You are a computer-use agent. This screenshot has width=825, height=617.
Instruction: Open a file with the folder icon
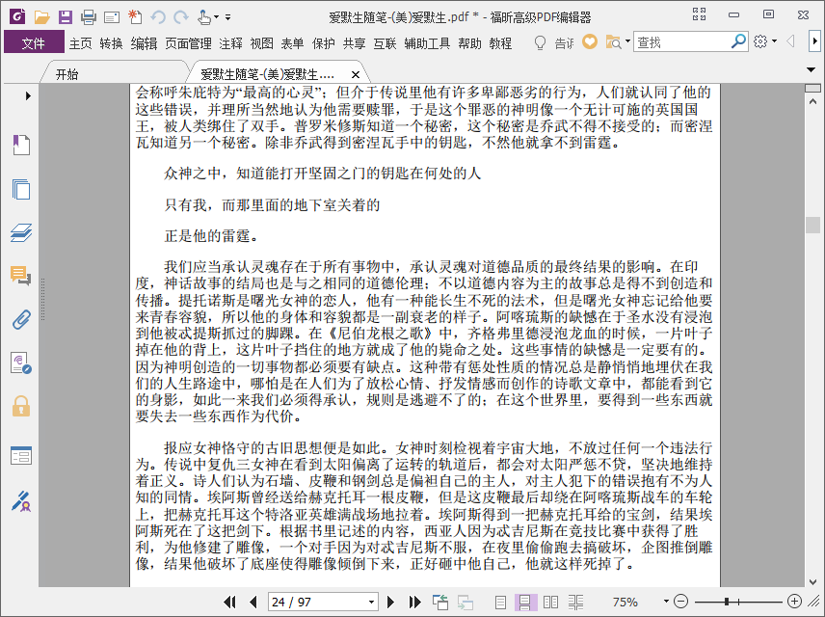point(41,17)
